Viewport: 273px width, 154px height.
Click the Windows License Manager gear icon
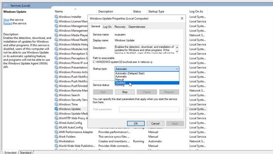click(x=56, y=21)
